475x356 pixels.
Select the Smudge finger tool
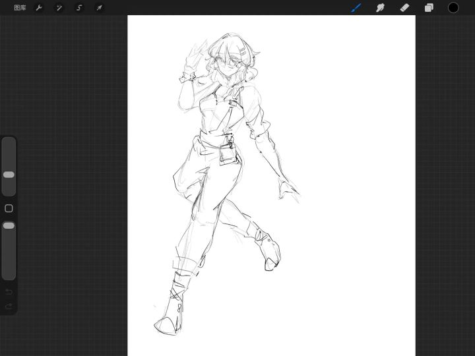[380, 8]
